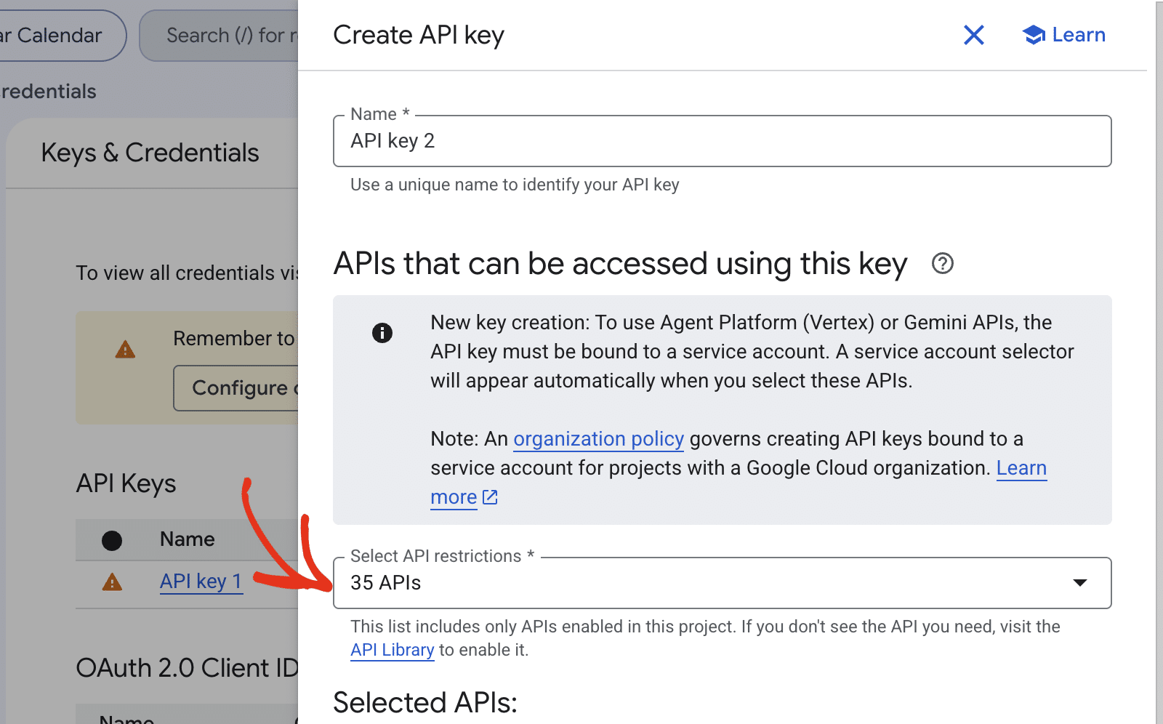Click the API Keys section heading
Screen dimensions: 1163x724
tap(126, 484)
